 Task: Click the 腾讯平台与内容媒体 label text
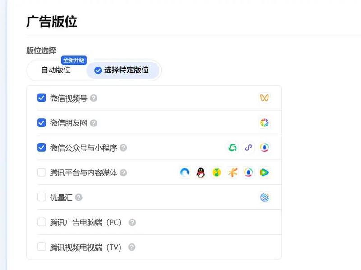pyautogui.click(x=83, y=173)
